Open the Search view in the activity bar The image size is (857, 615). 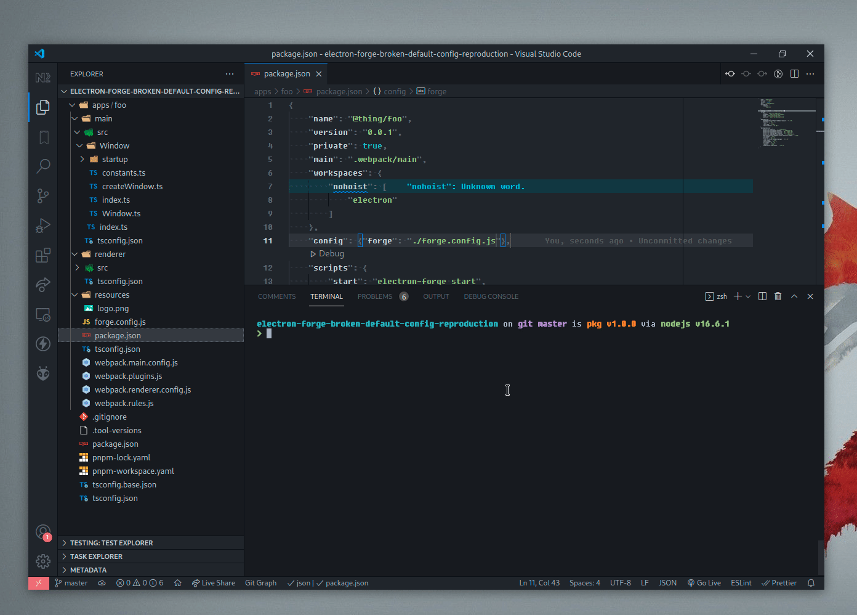[42, 166]
